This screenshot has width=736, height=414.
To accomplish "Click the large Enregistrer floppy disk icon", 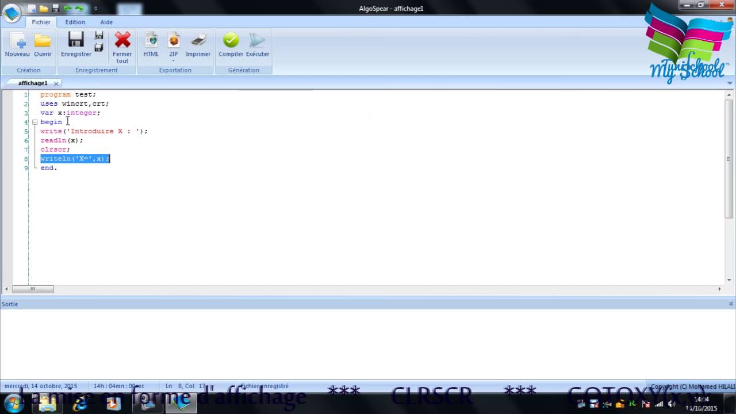I will tap(76, 40).
